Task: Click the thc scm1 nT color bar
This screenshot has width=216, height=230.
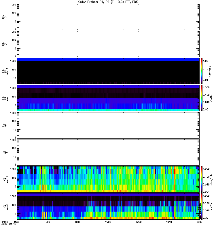Action: click(x=202, y=206)
